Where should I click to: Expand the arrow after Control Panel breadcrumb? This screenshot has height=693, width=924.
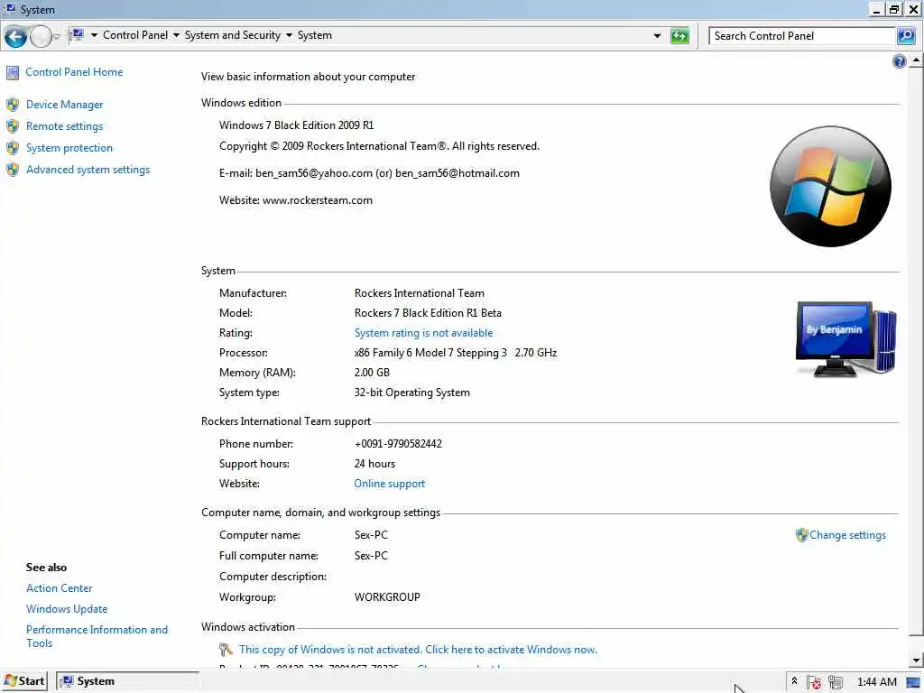coord(176,35)
